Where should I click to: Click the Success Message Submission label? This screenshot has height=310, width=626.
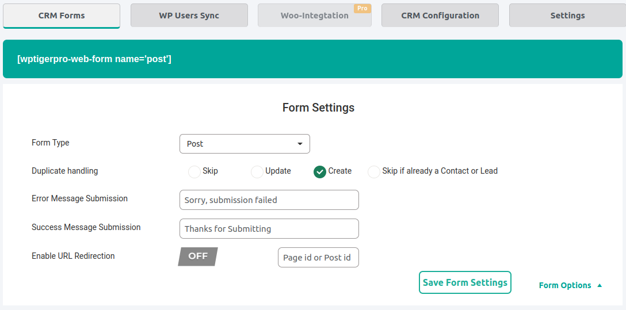tap(86, 227)
